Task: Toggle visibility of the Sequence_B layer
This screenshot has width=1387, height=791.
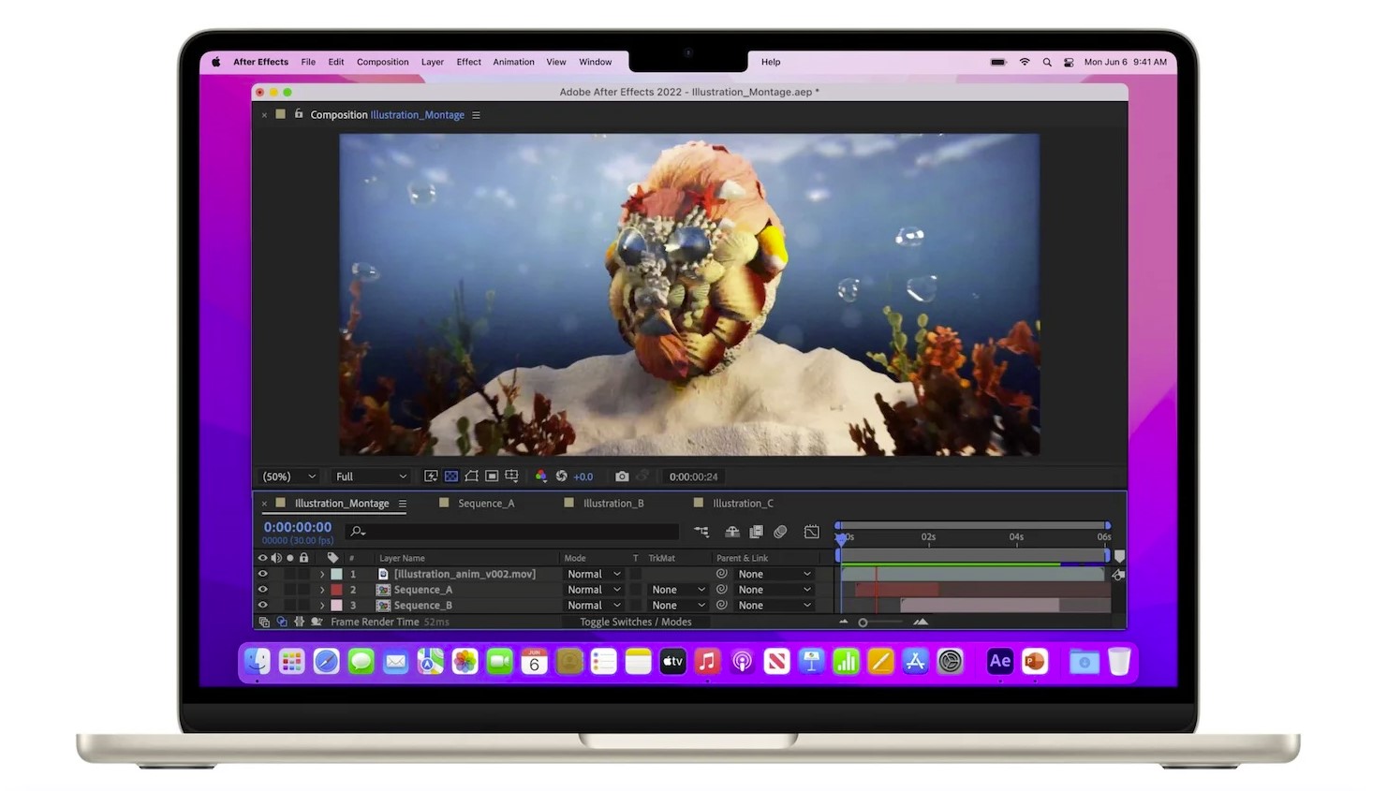Action: click(263, 606)
